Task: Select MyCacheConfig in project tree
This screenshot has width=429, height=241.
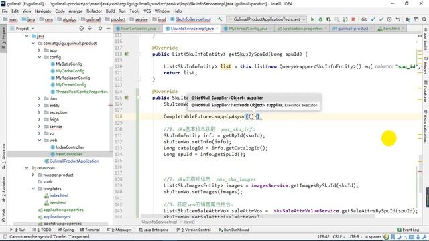Action: pos(70,71)
